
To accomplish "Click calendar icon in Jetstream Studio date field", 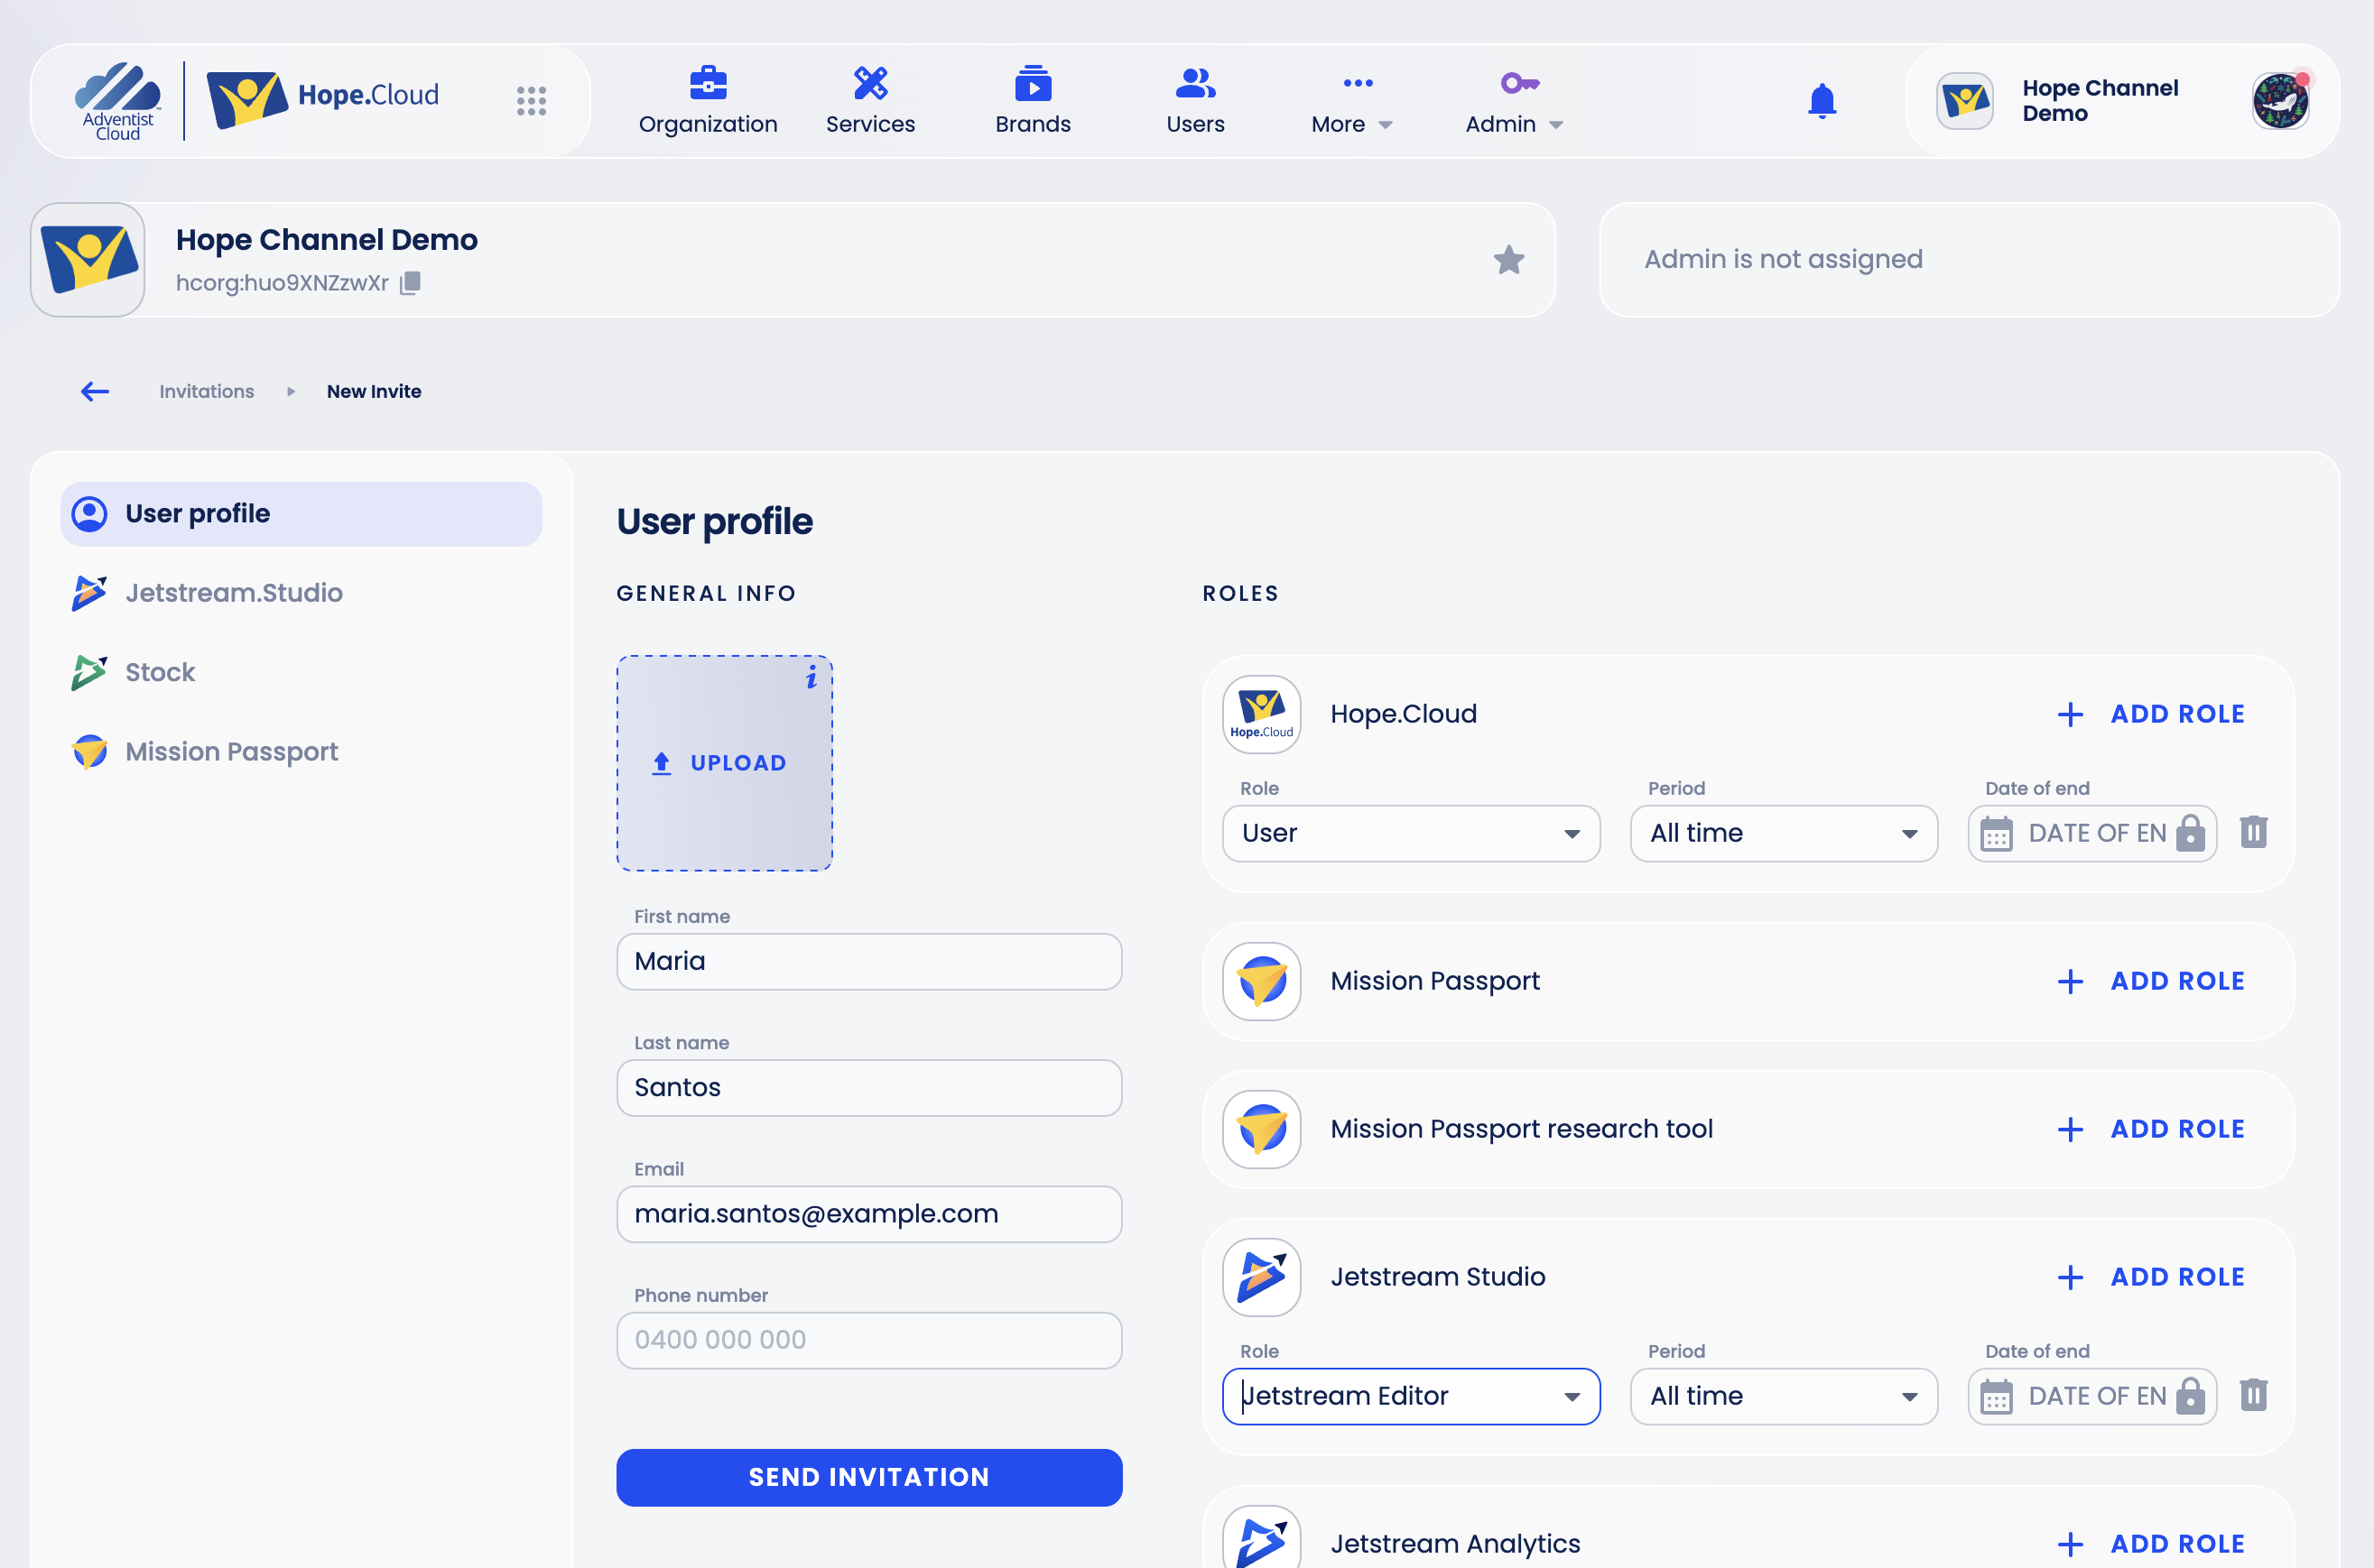I will coord(1996,1397).
